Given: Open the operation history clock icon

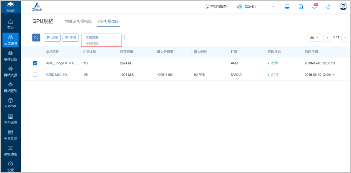Looking at the screenshot, I should [328, 7].
